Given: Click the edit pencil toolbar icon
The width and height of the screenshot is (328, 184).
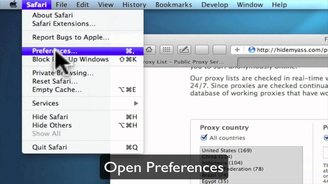Looking at the screenshot, I should [x=184, y=50].
